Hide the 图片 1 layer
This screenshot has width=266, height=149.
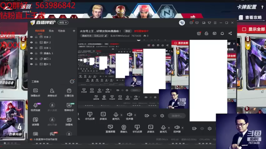tap(31, 64)
